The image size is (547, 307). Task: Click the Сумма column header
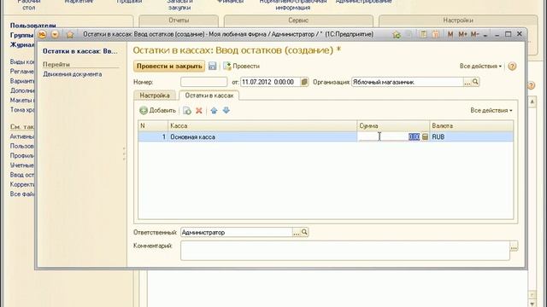(x=393, y=125)
